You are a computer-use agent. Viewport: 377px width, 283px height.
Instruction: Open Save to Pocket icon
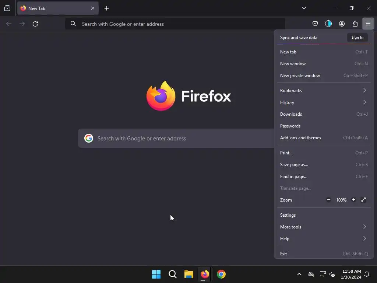315,24
